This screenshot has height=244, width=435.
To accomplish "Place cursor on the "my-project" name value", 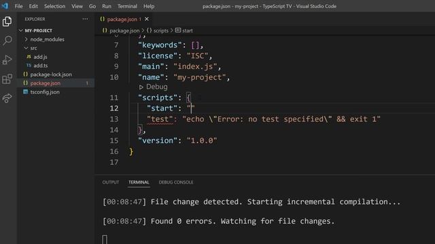I will click(x=200, y=77).
